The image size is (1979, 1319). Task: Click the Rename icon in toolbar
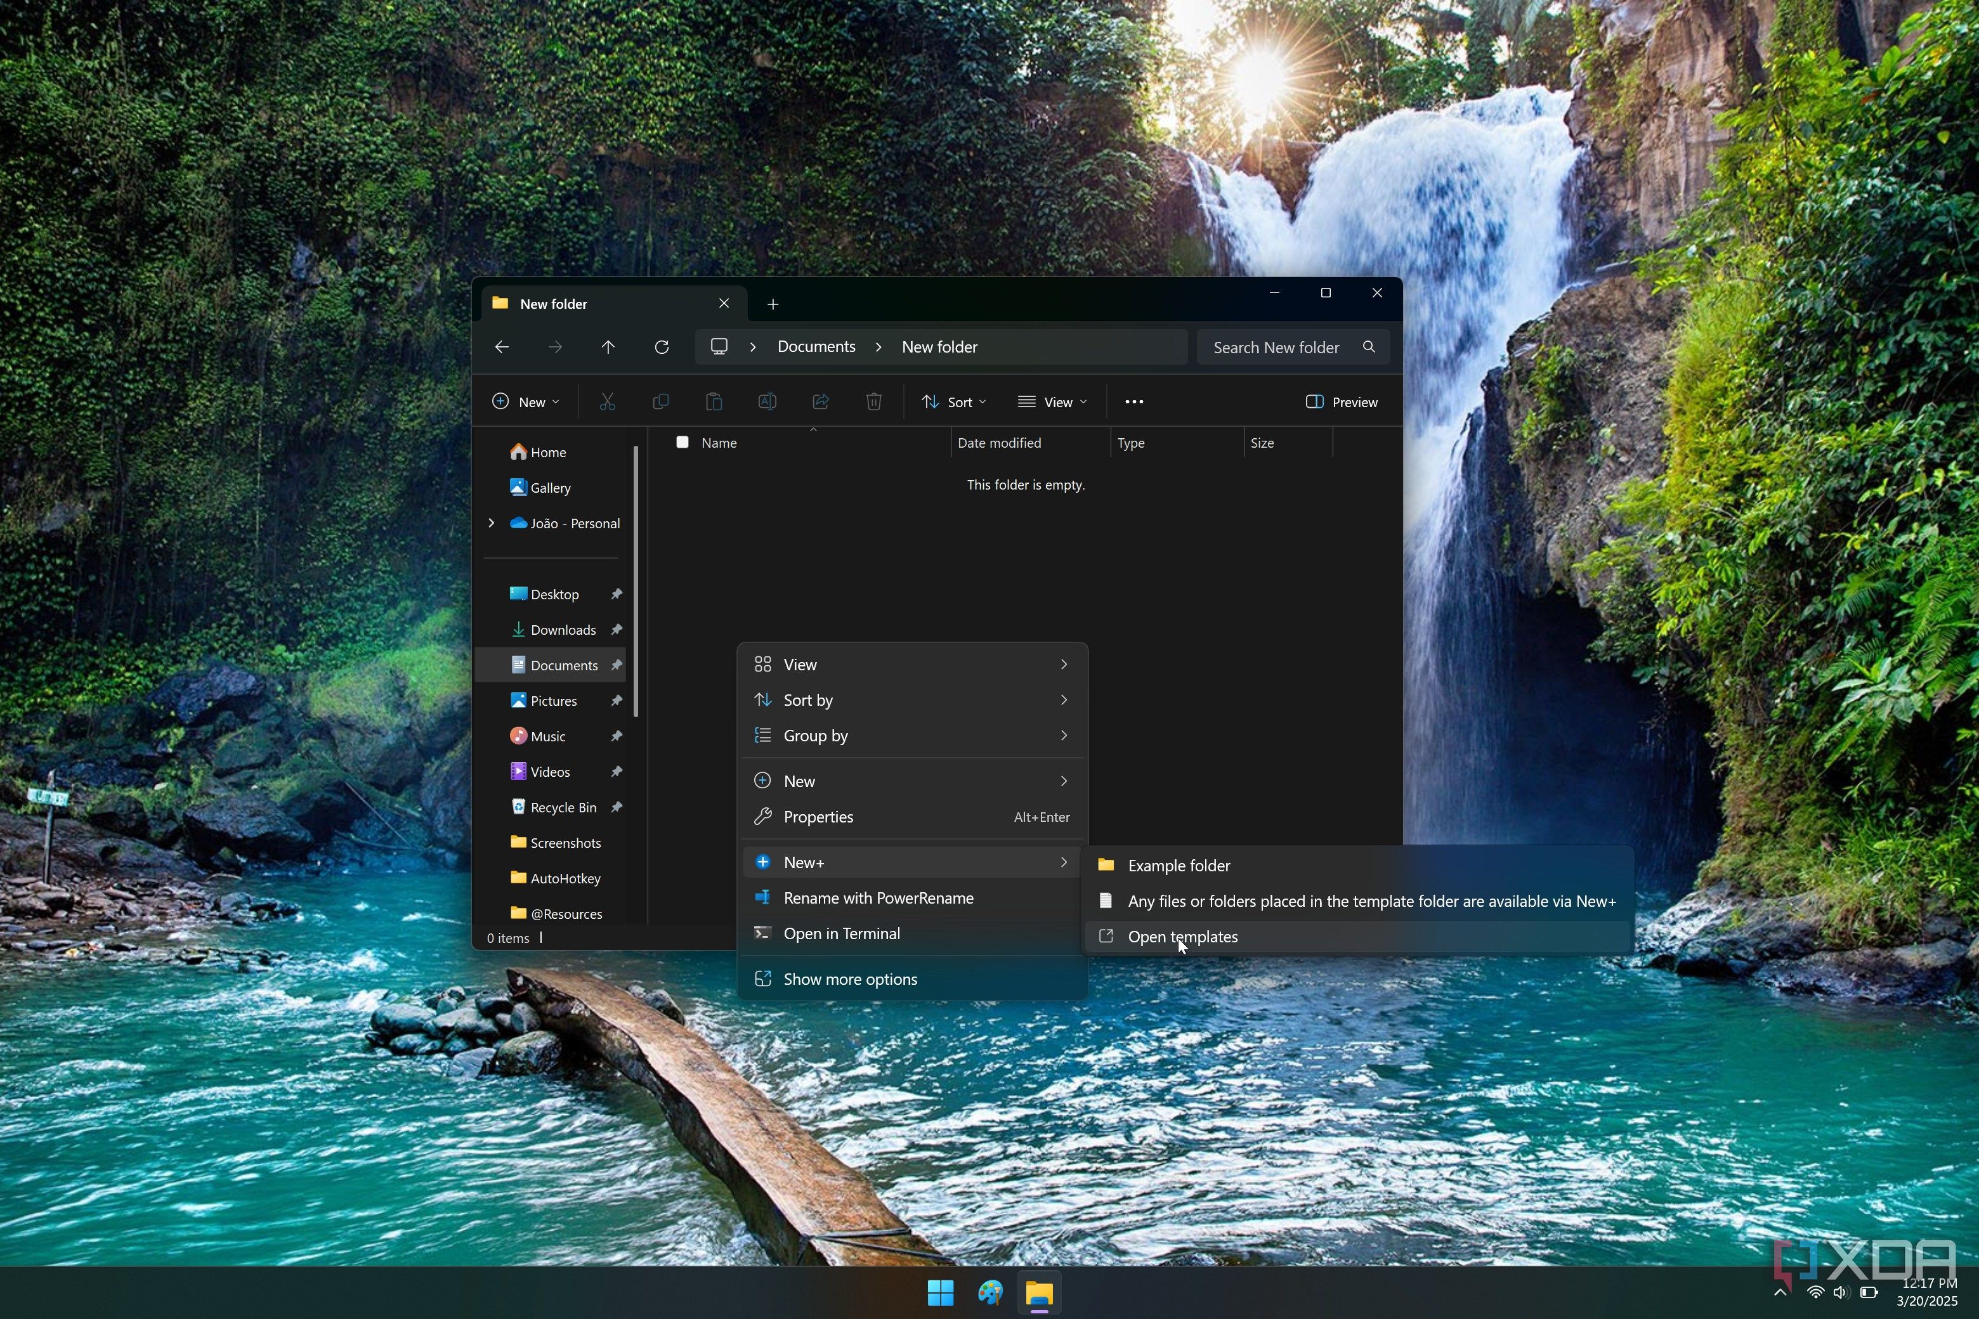(x=767, y=402)
